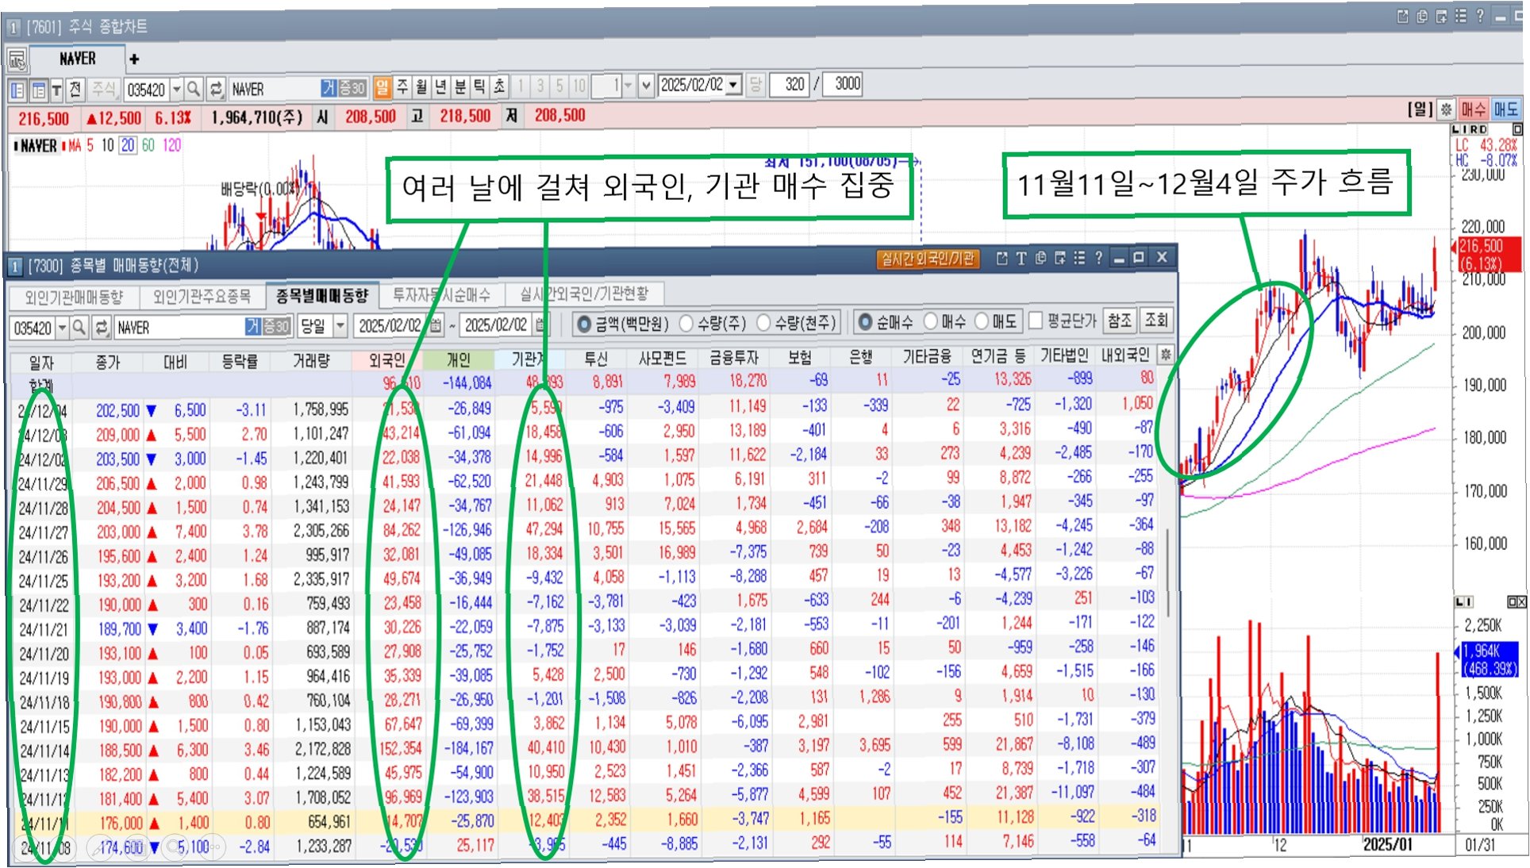
Task: Open 실시간외국인/기관현황 tab
Action: [x=584, y=294]
